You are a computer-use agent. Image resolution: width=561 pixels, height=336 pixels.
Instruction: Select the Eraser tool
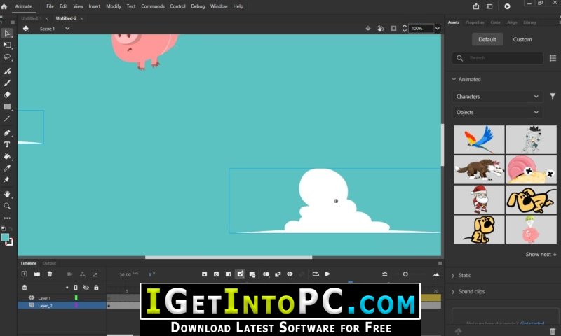pos(7,94)
